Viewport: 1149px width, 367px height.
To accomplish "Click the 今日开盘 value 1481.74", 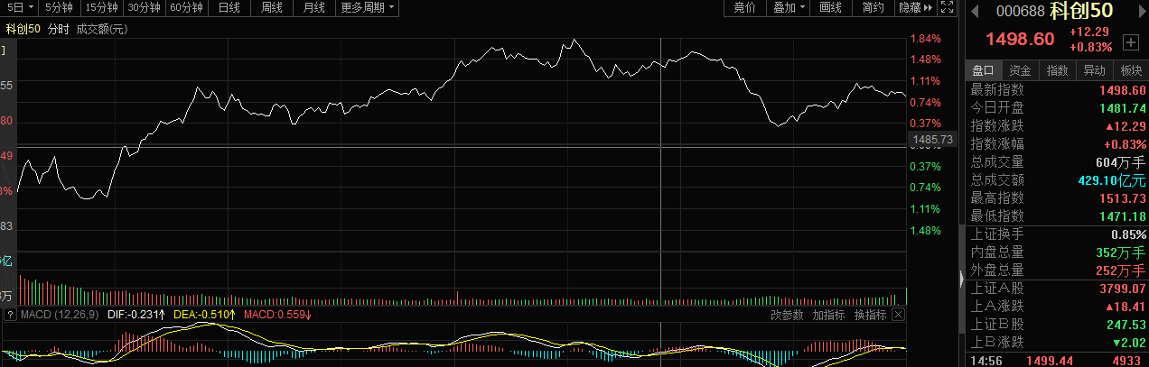I will [x=1122, y=108].
